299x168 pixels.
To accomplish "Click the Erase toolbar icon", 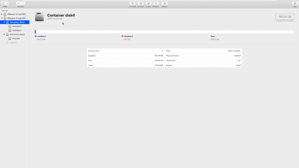I will point(148,3).
